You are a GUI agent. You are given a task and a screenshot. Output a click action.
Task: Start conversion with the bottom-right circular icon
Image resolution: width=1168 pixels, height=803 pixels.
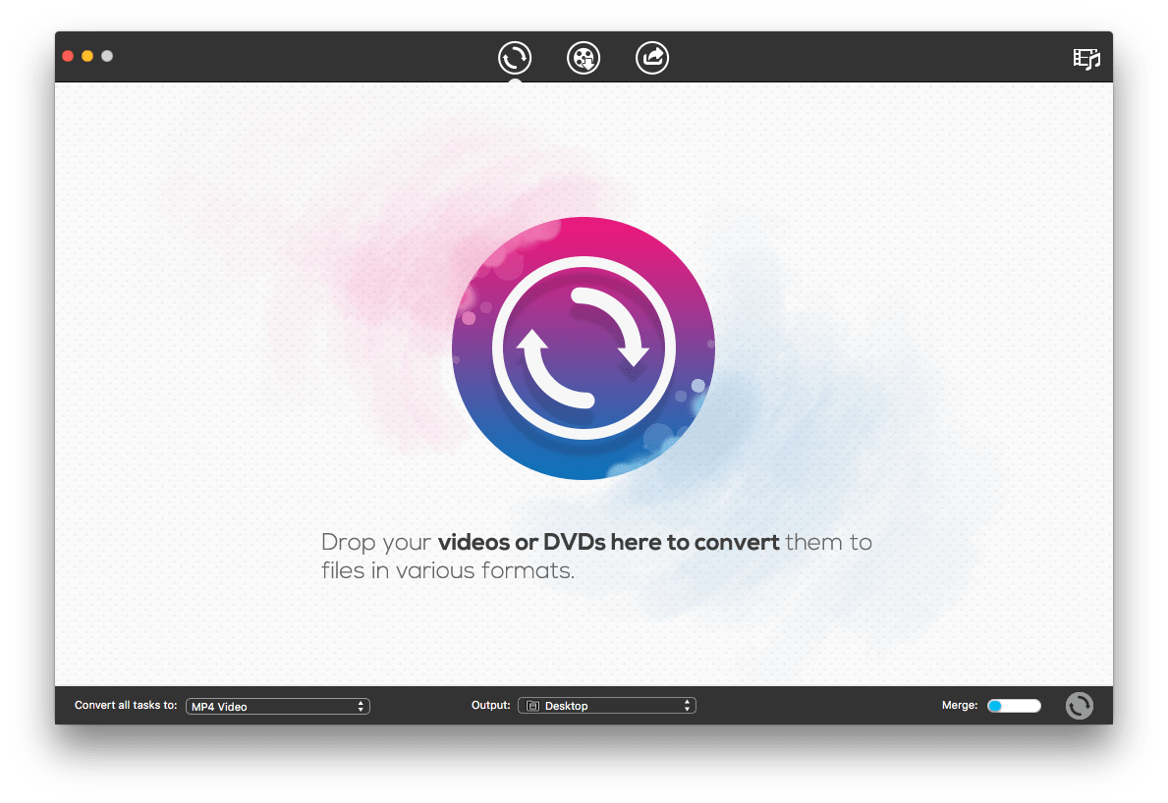[1079, 705]
